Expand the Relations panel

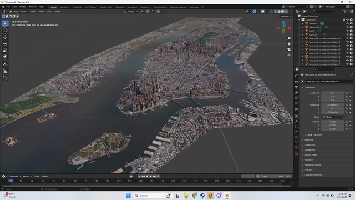(x=308, y=139)
